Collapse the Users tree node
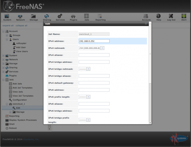The width and height of the screenshot is (191, 147). pos(7,39)
